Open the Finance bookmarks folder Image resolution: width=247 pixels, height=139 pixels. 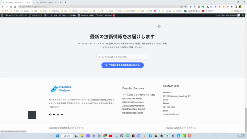tap(167, 11)
